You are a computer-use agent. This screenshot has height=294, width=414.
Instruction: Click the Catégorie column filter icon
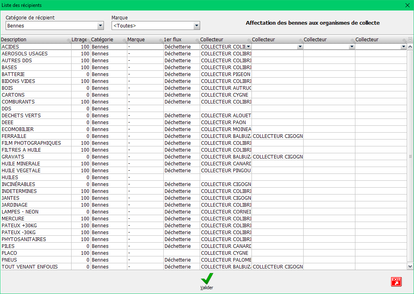pyautogui.click(x=125, y=40)
